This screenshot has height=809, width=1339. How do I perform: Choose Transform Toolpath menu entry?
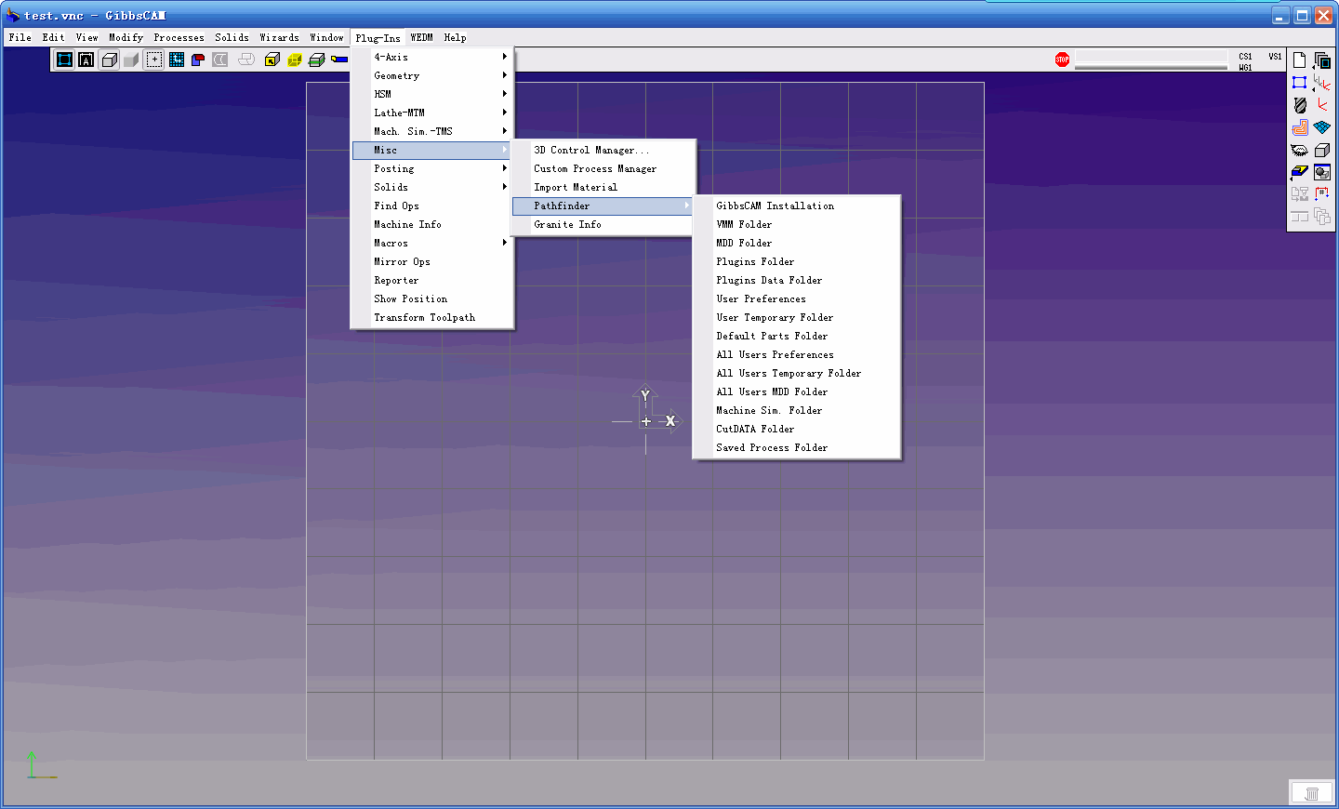432,317
